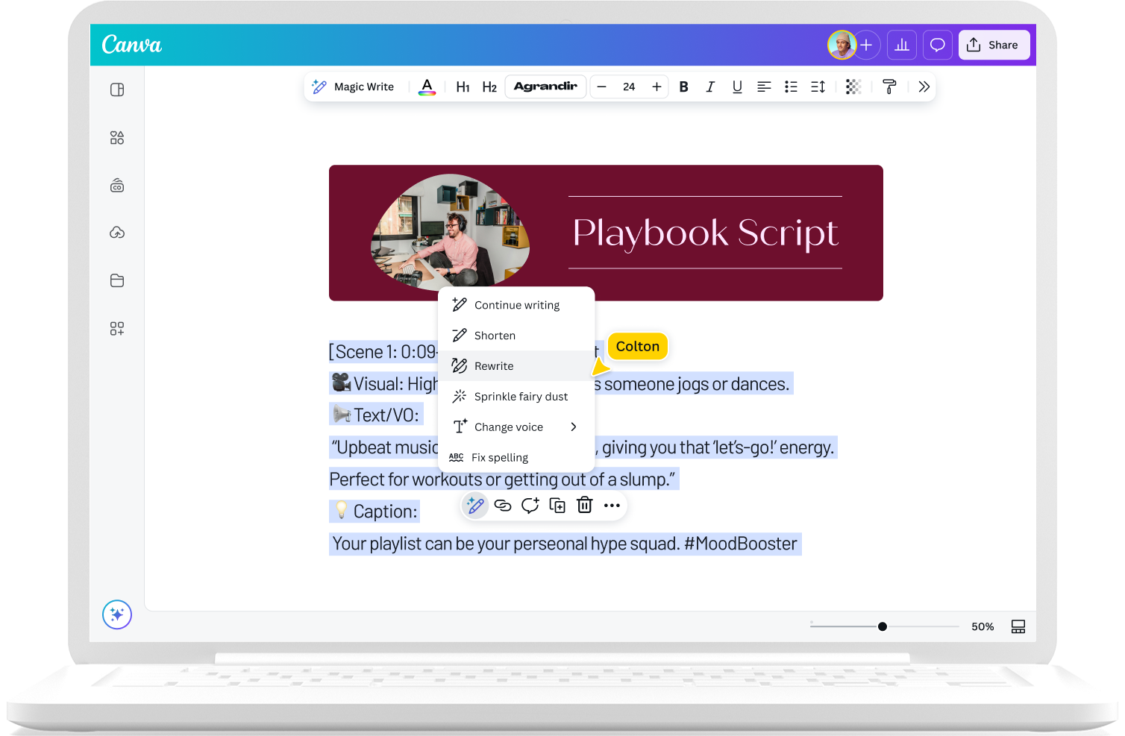Toggle italic formatting
The width and height of the screenshot is (1125, 736).
(710, 87)
